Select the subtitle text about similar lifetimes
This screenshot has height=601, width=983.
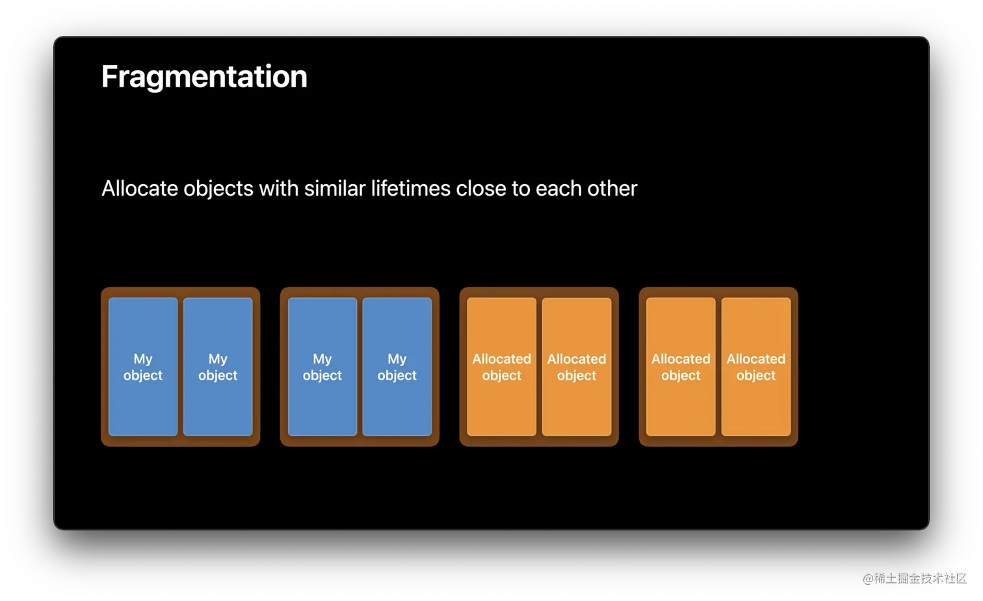point(369,189)
